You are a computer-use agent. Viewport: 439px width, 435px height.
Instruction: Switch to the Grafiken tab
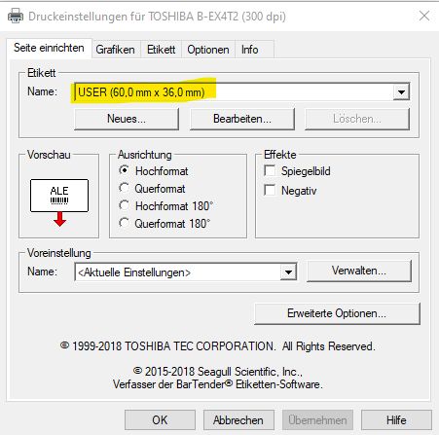(x=115, y=50)
